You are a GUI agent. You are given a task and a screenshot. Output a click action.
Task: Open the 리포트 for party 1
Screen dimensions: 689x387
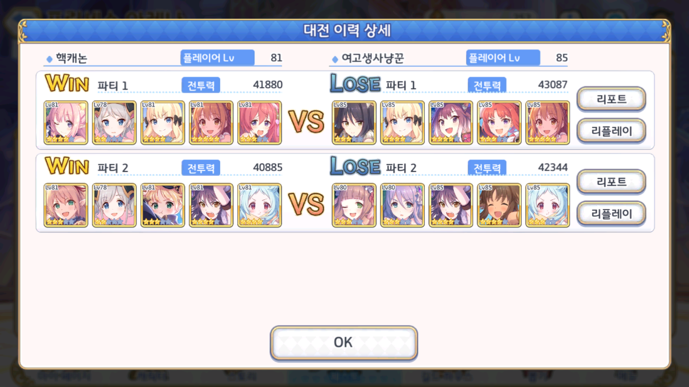click(x=611, y=99)
